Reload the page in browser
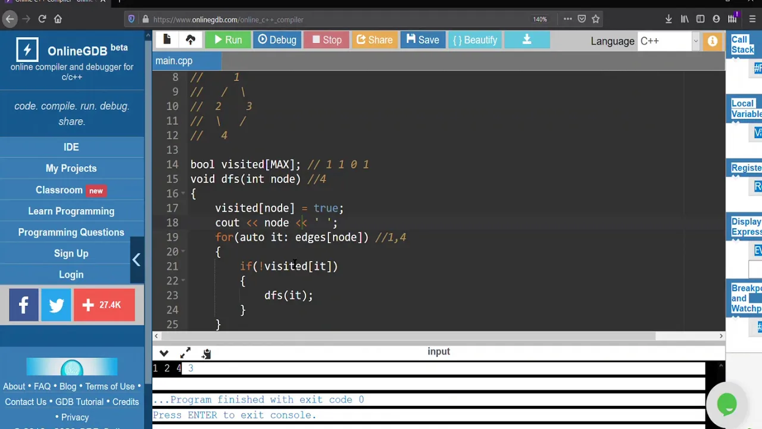 pyautogui.click(x=42, y=19)
